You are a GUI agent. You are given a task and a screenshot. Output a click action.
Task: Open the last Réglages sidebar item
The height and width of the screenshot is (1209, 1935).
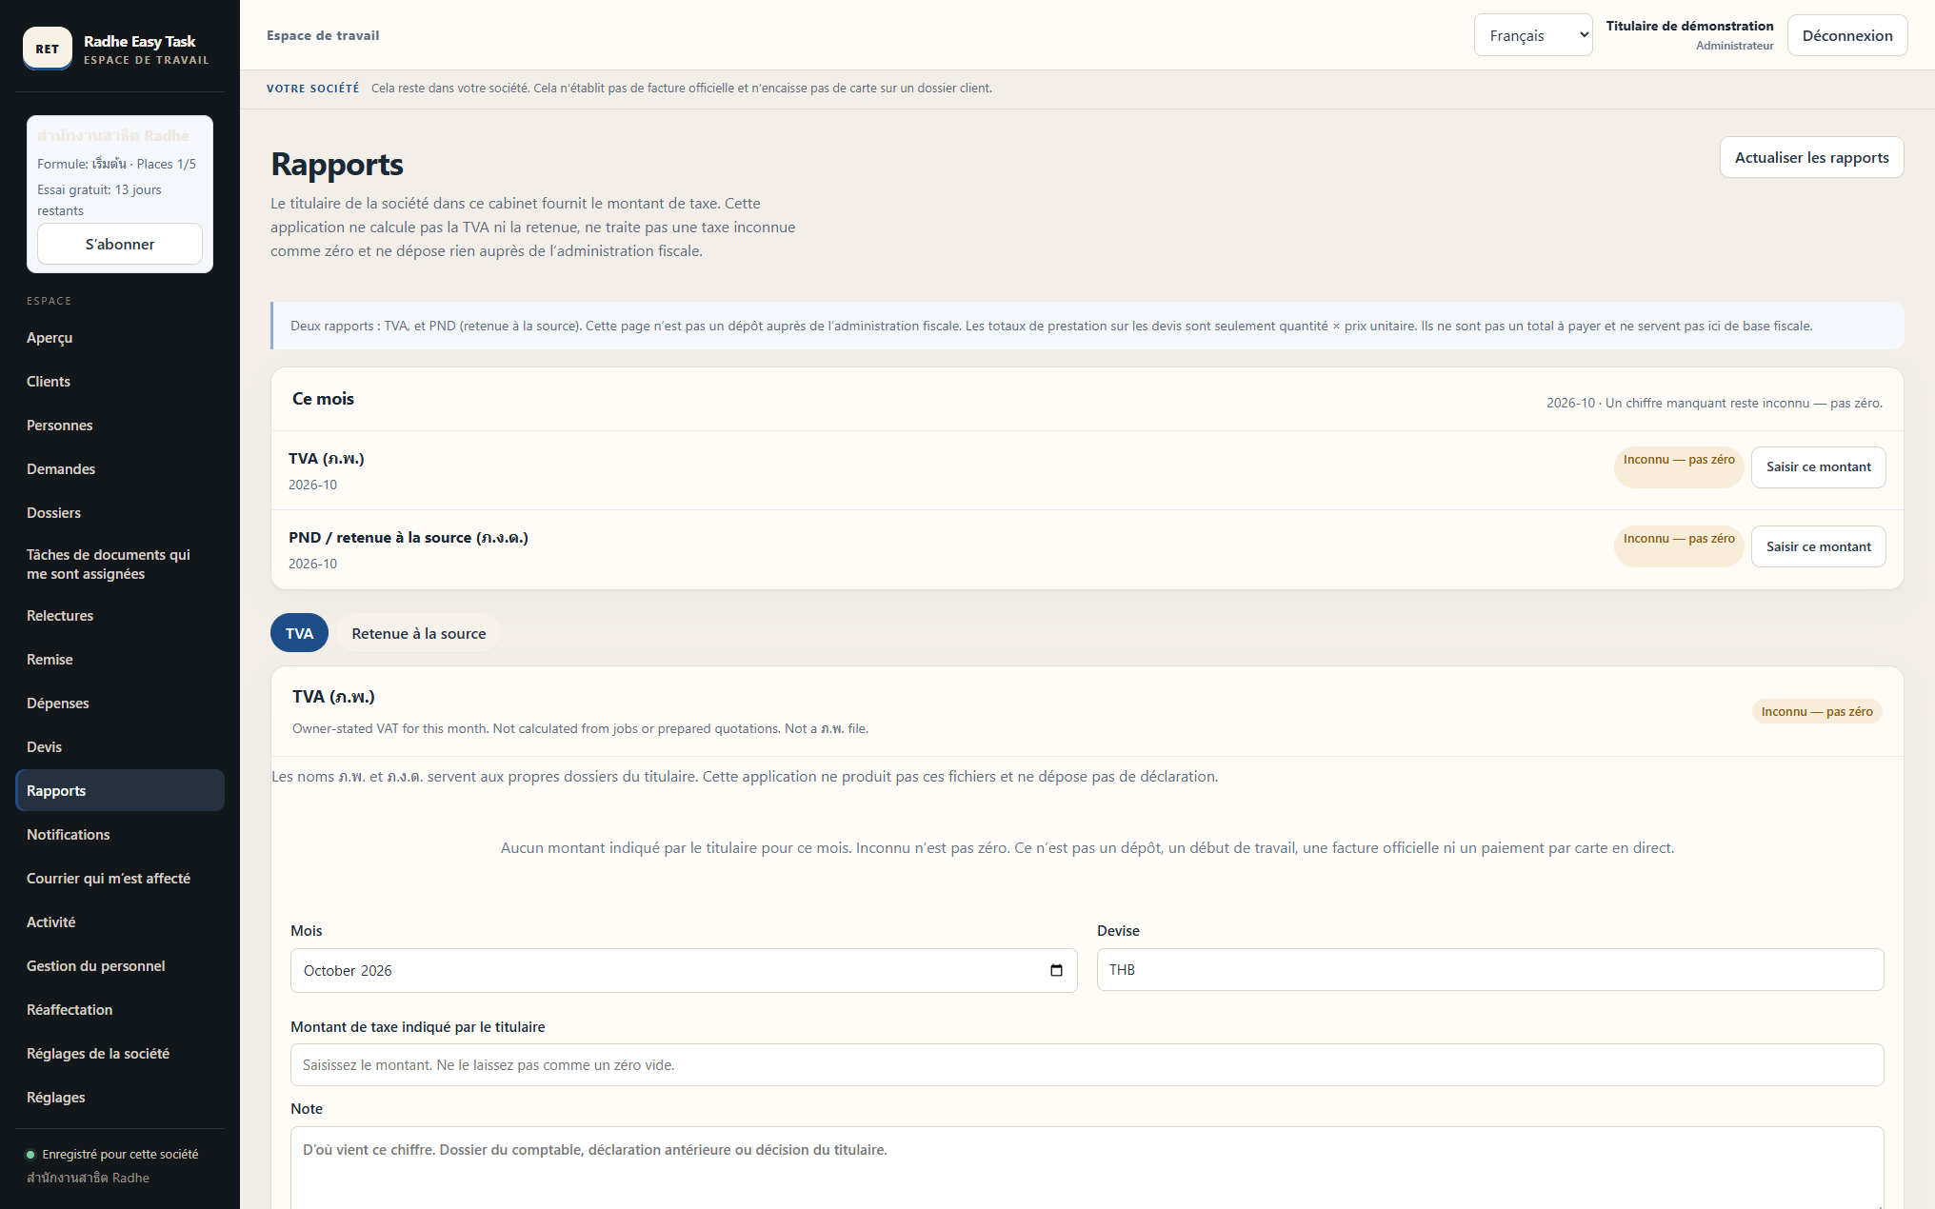(120, 1098)
